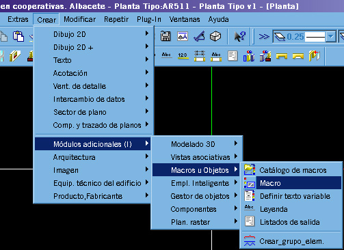Click Crear_grupo_elem. entry
The image size is (344, 250).
pyautogui.click(x=292, y=241)
